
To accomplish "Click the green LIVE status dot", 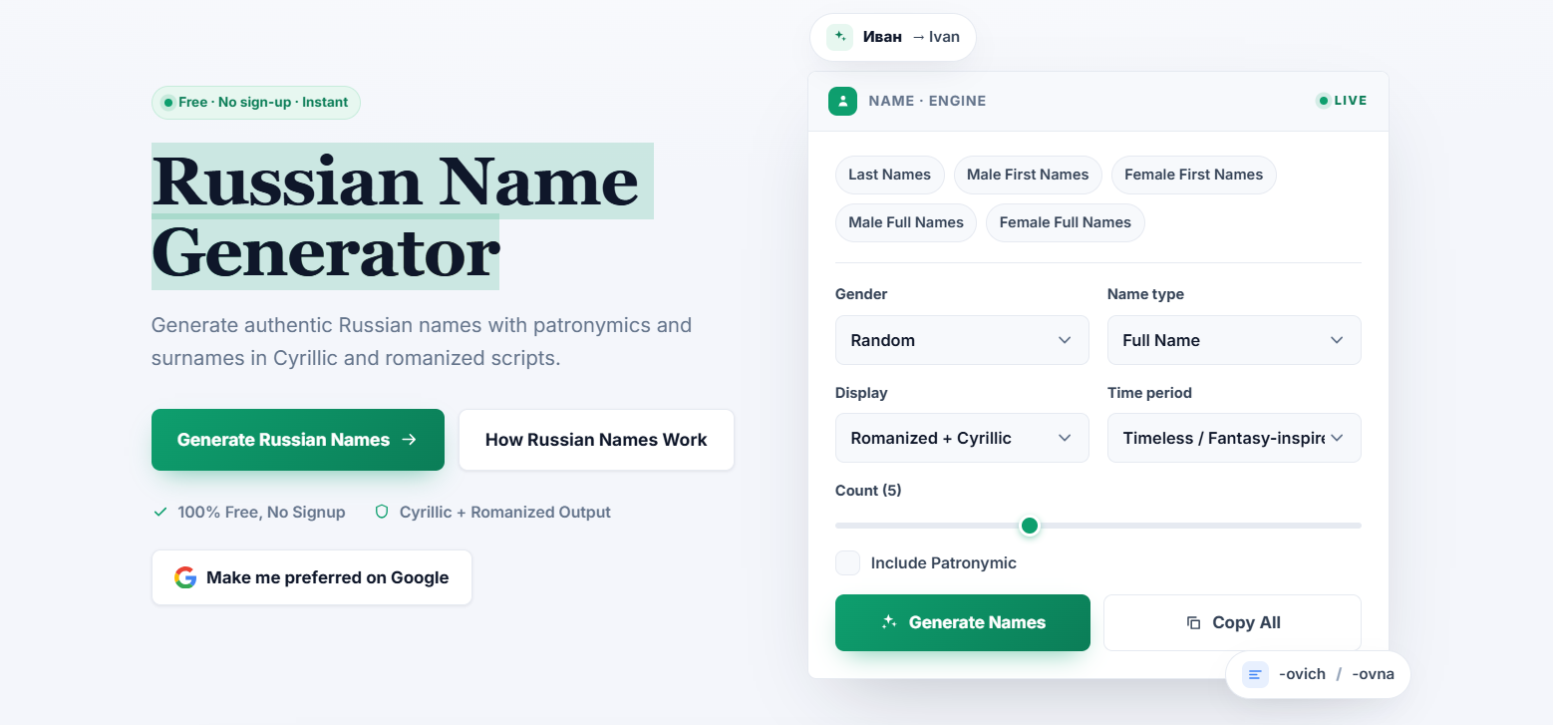I will click(x=1324, y=101).
